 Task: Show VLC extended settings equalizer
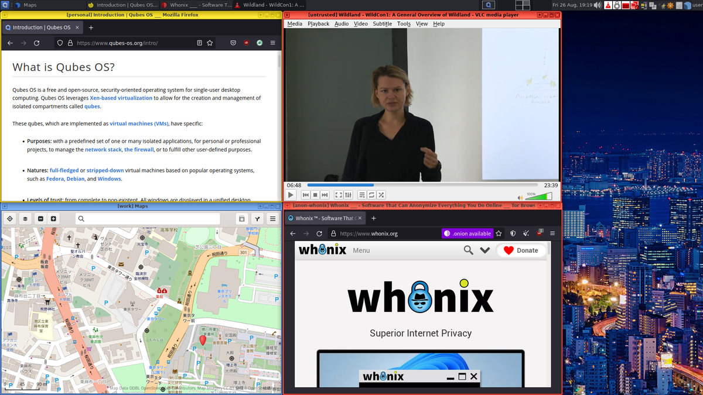[348, 195]
